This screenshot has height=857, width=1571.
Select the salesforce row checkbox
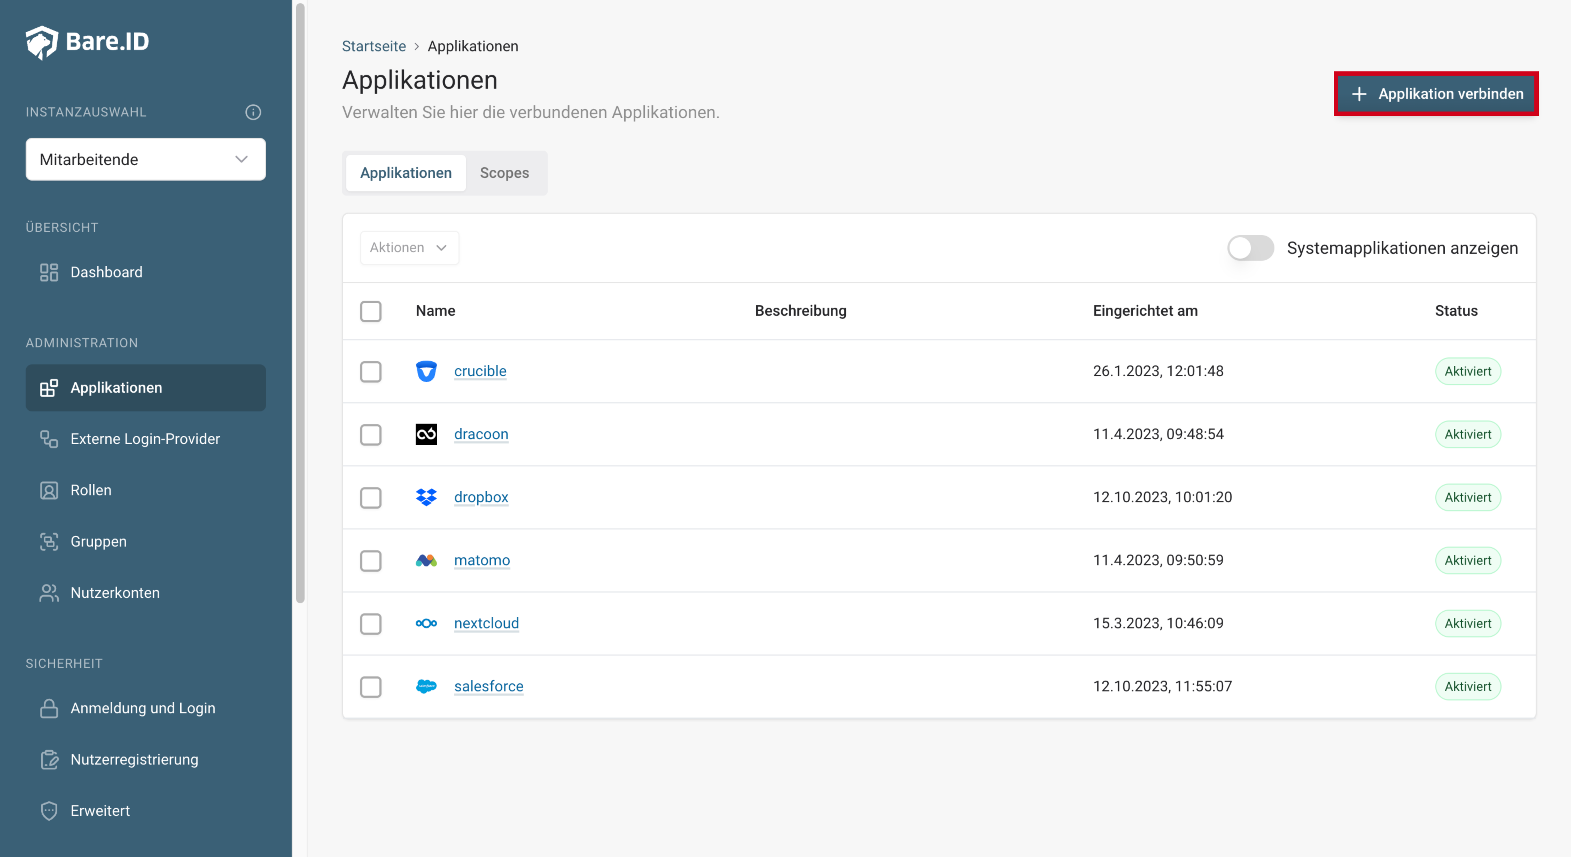pos(371,687)
